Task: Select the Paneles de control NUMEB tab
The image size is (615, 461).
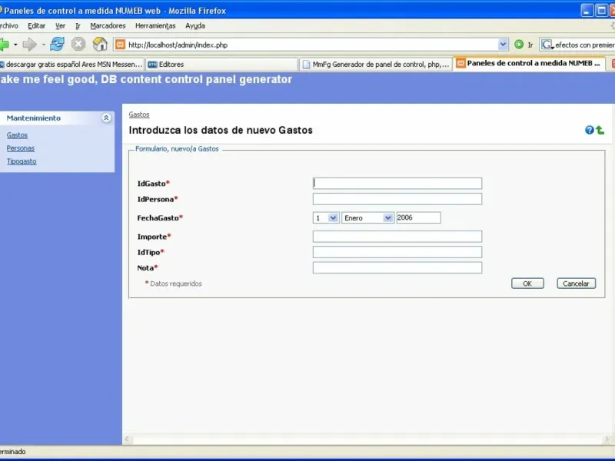Action: pyautogui.click(x=529, y=64)
